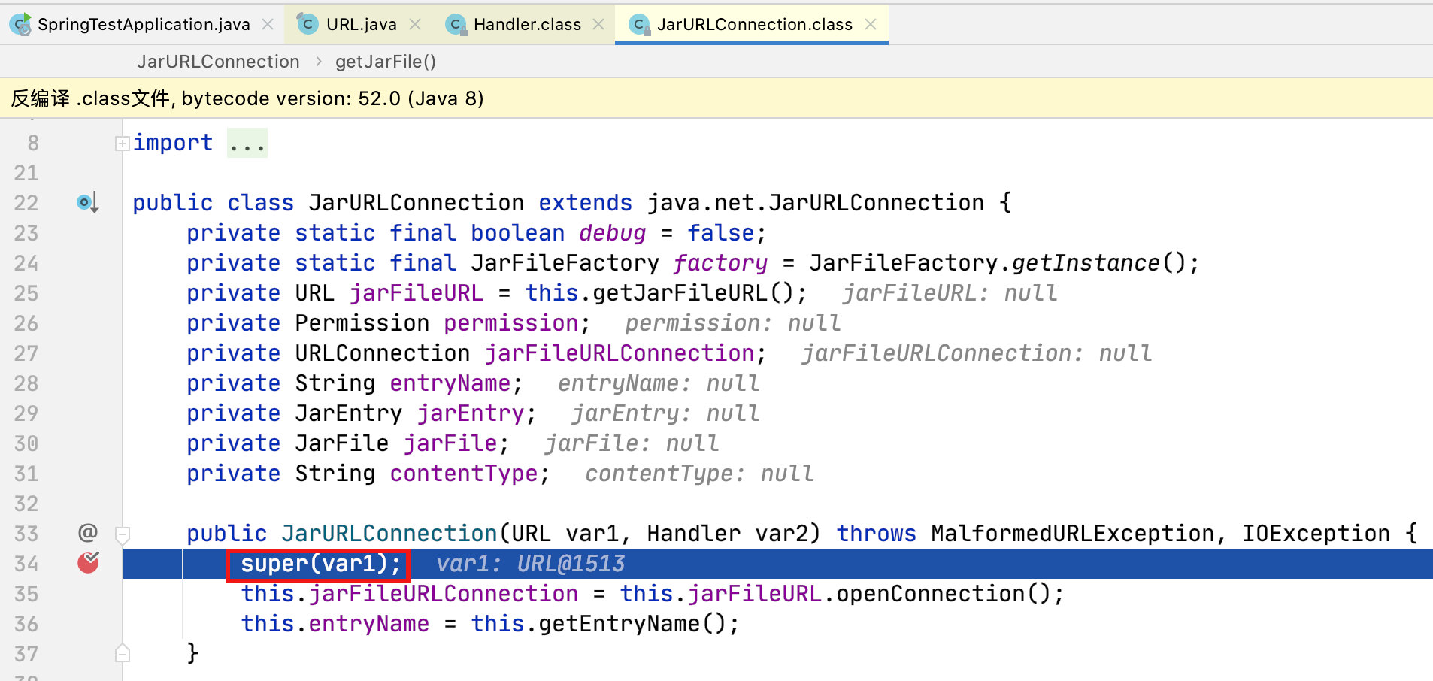Viewport: 1433px width, 681px height.
Task: Close the URL.java tab
Action: tap(415, 24)
